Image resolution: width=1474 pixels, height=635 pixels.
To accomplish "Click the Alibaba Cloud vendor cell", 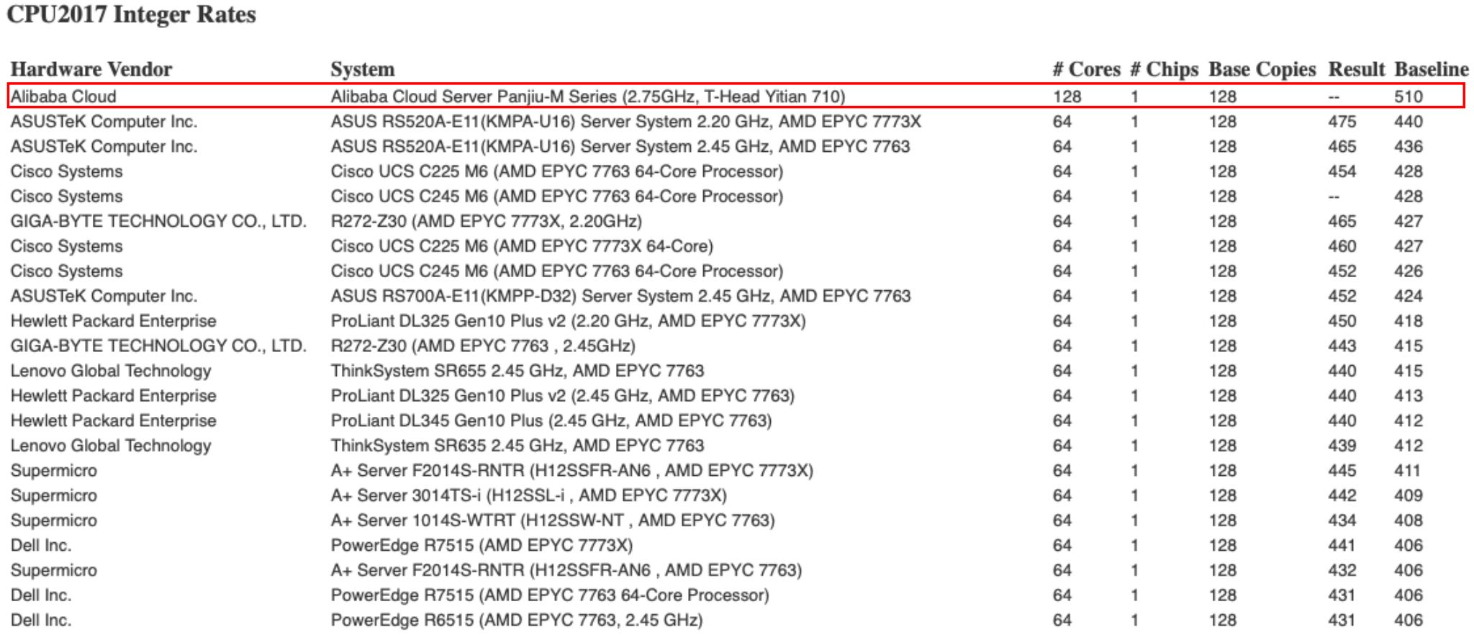I will click(x=63, y=96).
